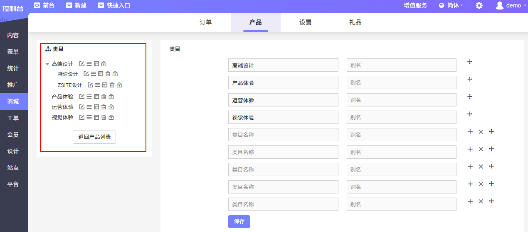Collapse the 高端设计 tree node

[x=47, y=64]
